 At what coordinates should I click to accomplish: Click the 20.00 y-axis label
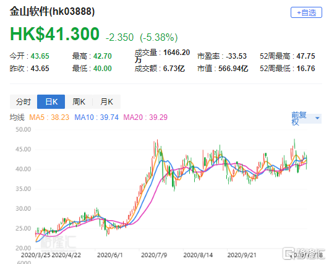tap(23, 248)
